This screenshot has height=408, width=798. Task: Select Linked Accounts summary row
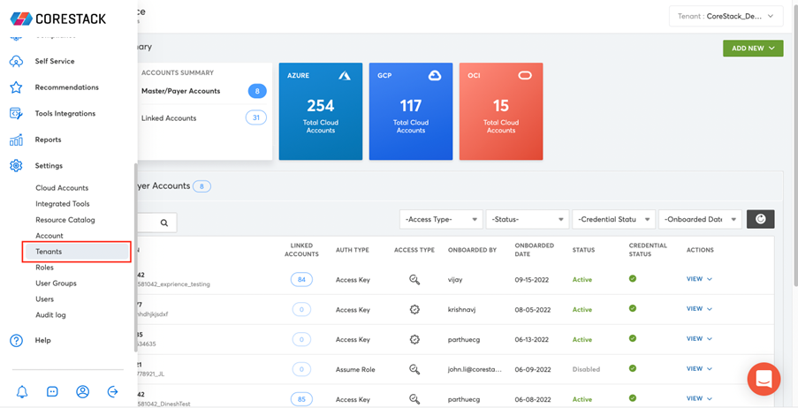(x=203, y=118)
